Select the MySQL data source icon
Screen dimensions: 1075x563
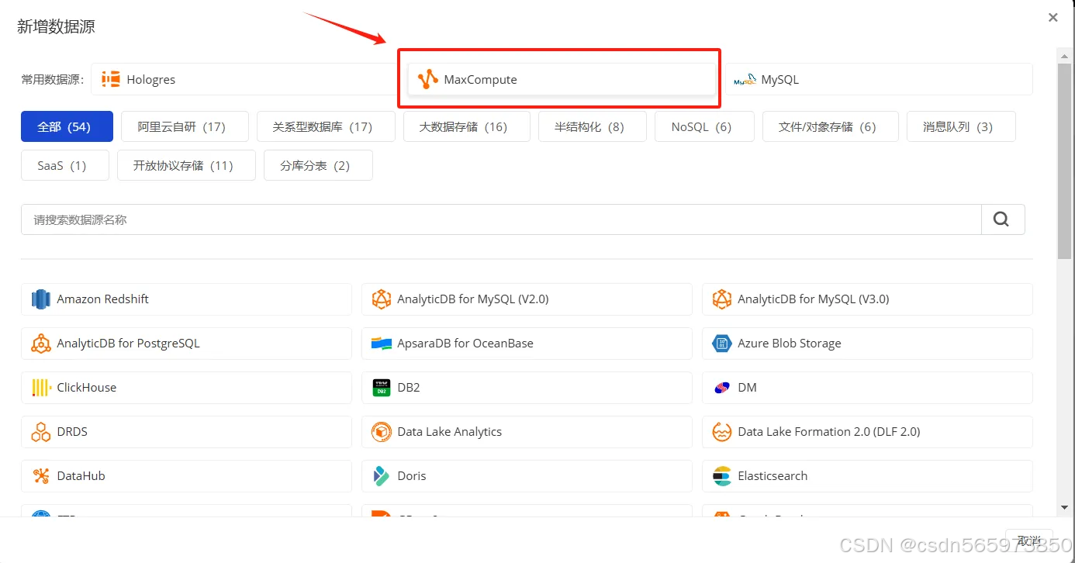(744, 78)
